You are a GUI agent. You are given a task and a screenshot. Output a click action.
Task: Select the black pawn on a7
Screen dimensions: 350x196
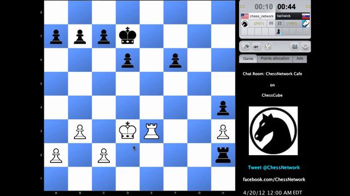point(56,37)
